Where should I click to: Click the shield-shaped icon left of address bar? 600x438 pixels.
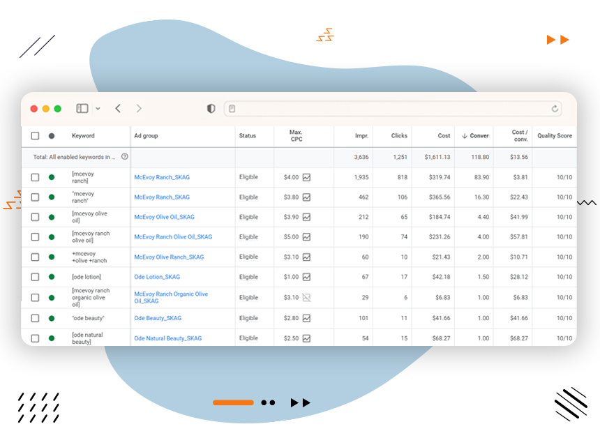pyautogui.click(x=211, y=109)
